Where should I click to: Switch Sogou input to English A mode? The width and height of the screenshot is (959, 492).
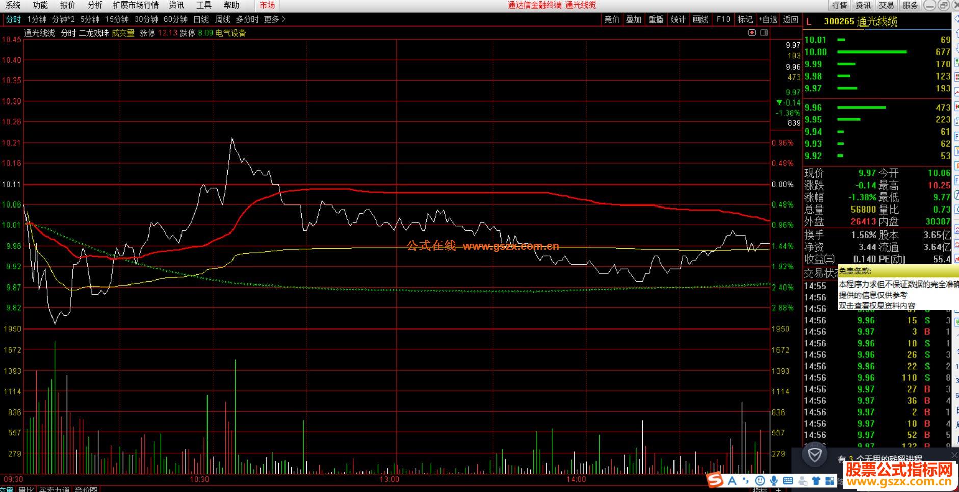pyautogui.click(x=732, y=480)
